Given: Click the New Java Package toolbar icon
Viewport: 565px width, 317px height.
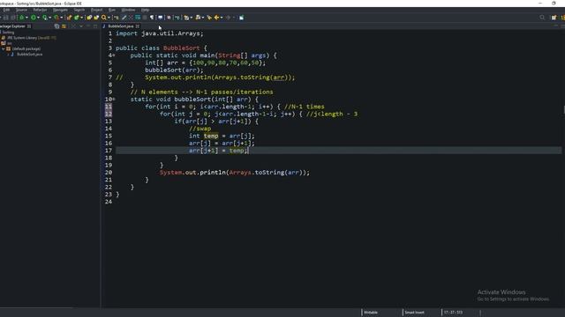Looking at the screenshot, I should click(69, 18).
